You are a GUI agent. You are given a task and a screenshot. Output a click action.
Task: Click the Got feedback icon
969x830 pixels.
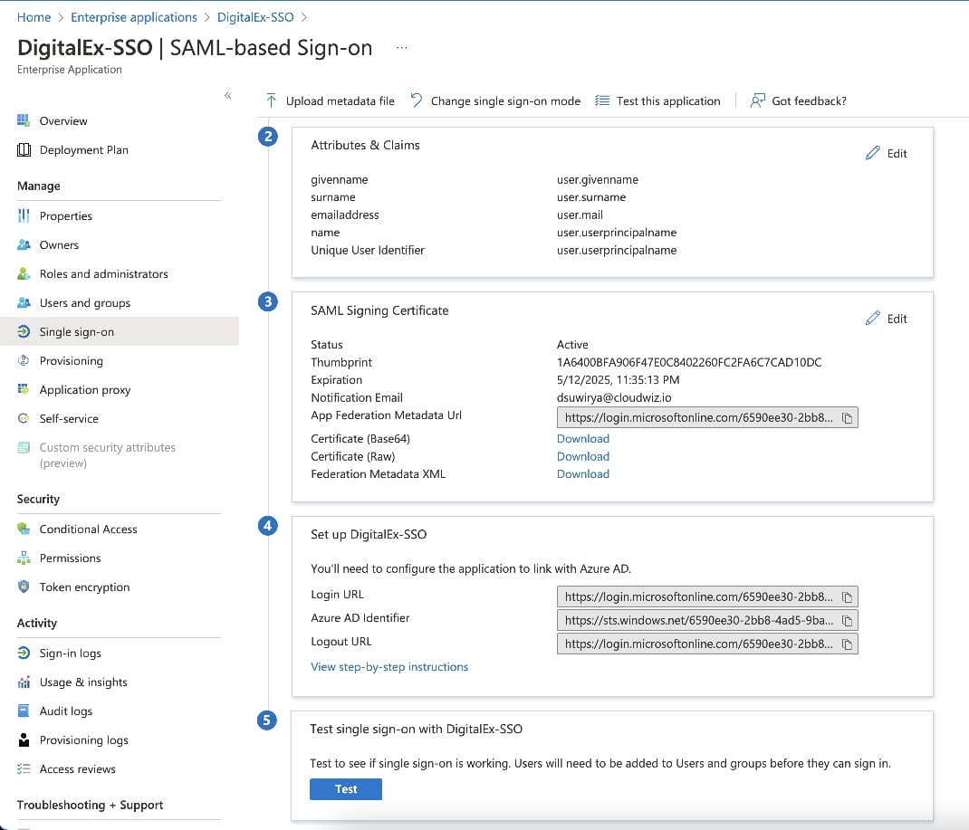pyautogui.click(x=758, y=100)
